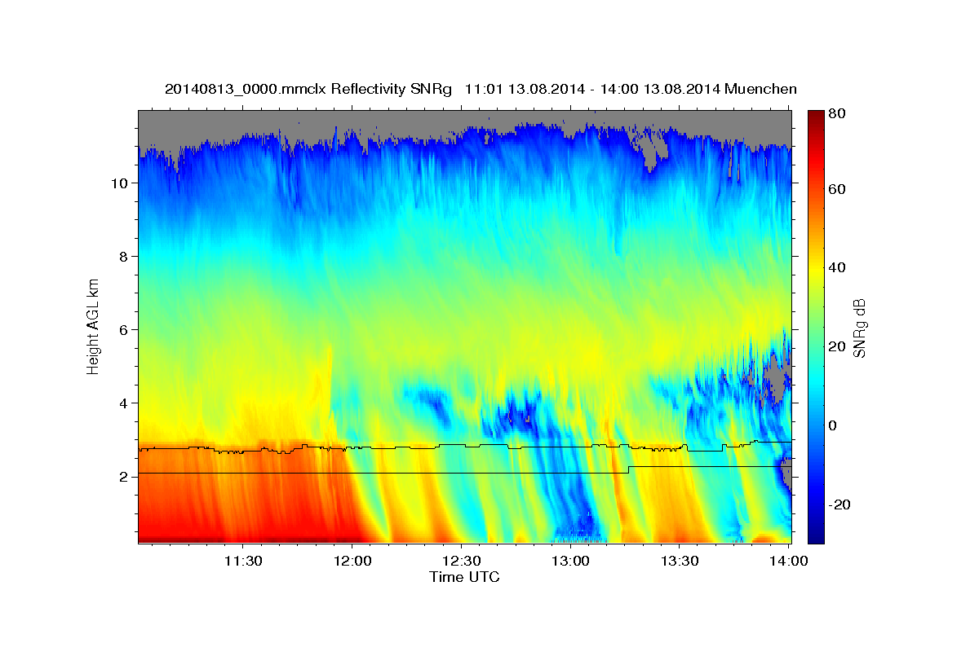Click the height tick label 2
The width and height of the screenshot is (979, 652).
click(x=122, y=477)
